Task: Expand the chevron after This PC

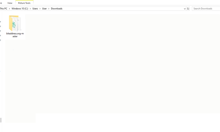Action: 9,9
